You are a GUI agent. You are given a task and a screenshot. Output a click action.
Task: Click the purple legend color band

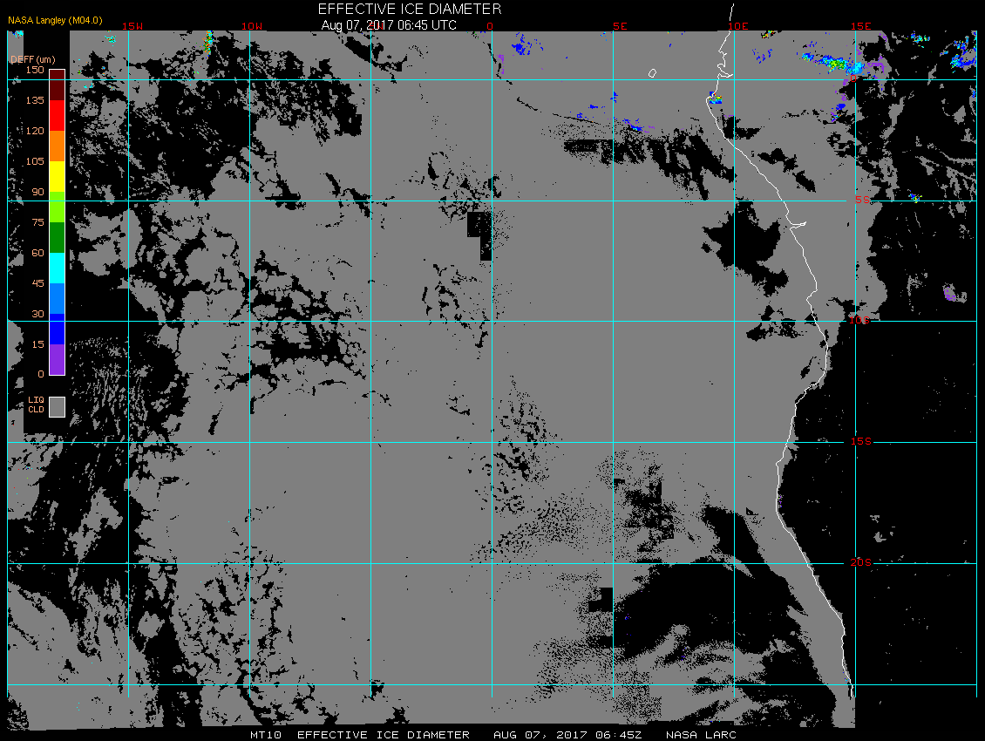pos(58,359)
